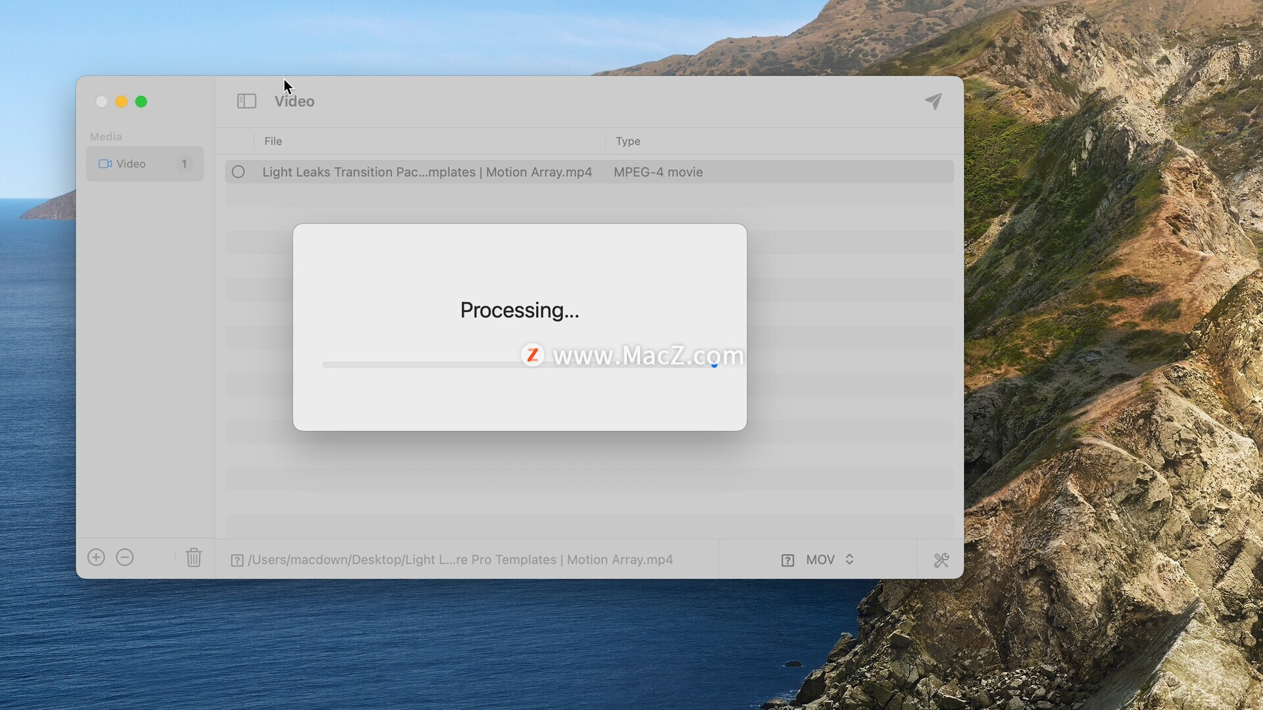Click the MPEG-4 movie type cell

[658, 172]
